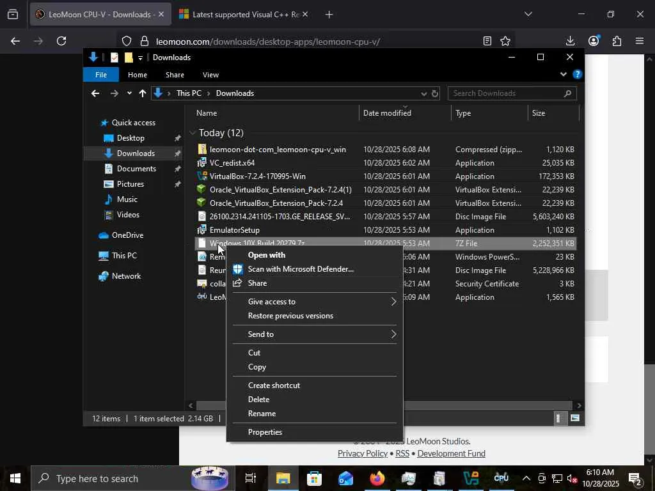Go back in File Explorer
Image resolution: width=655 pixels, height=491 pixels.
pos(95,93)
